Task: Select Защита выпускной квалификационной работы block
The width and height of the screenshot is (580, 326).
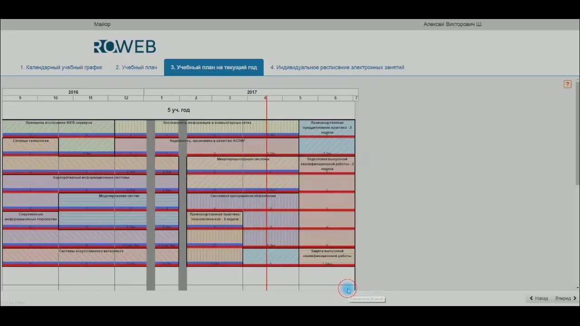Action: (x=327, y=257)
